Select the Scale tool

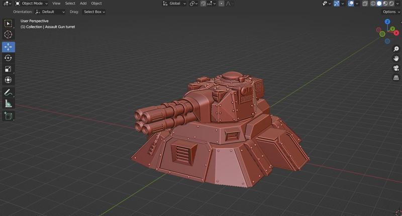pyautogui.click(x=8, y=69)
